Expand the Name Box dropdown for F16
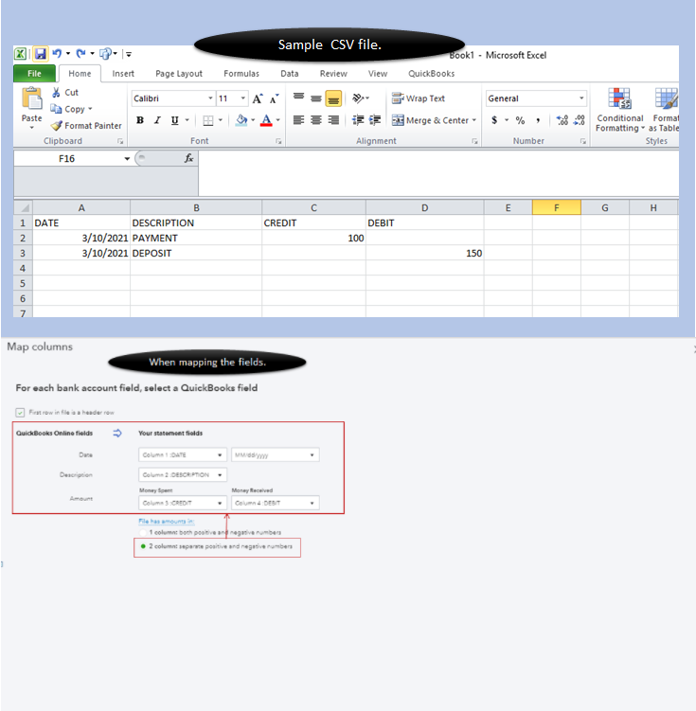This screenshot has width=696, height=711. coord(127,159)
